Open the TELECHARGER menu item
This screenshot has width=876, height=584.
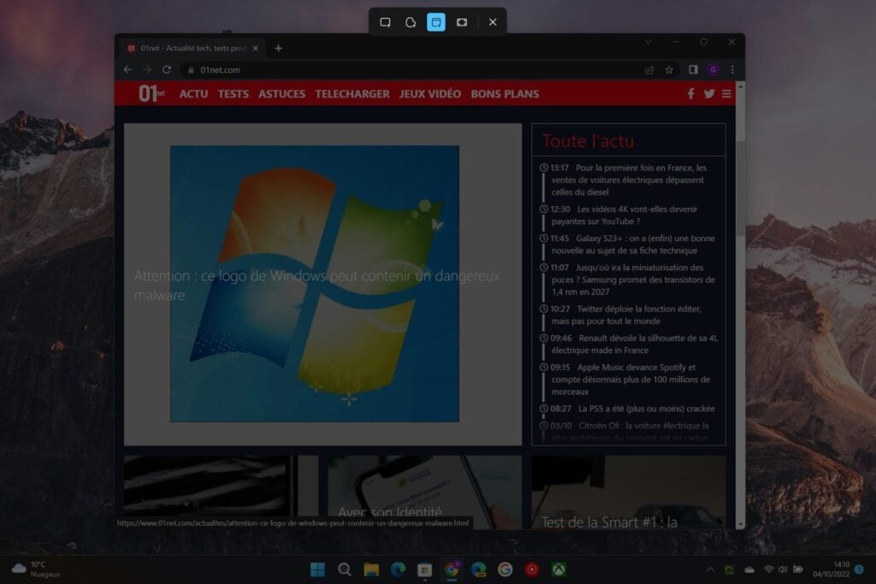(352, 94)
